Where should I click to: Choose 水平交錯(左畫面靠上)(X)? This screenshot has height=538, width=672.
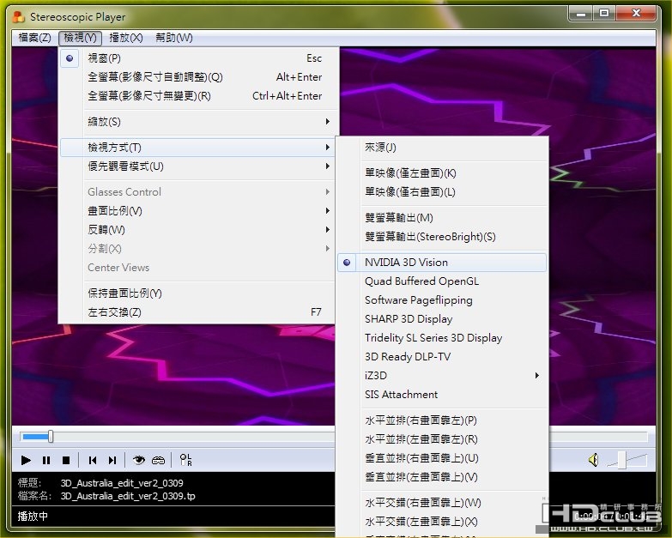pos(442,522)
